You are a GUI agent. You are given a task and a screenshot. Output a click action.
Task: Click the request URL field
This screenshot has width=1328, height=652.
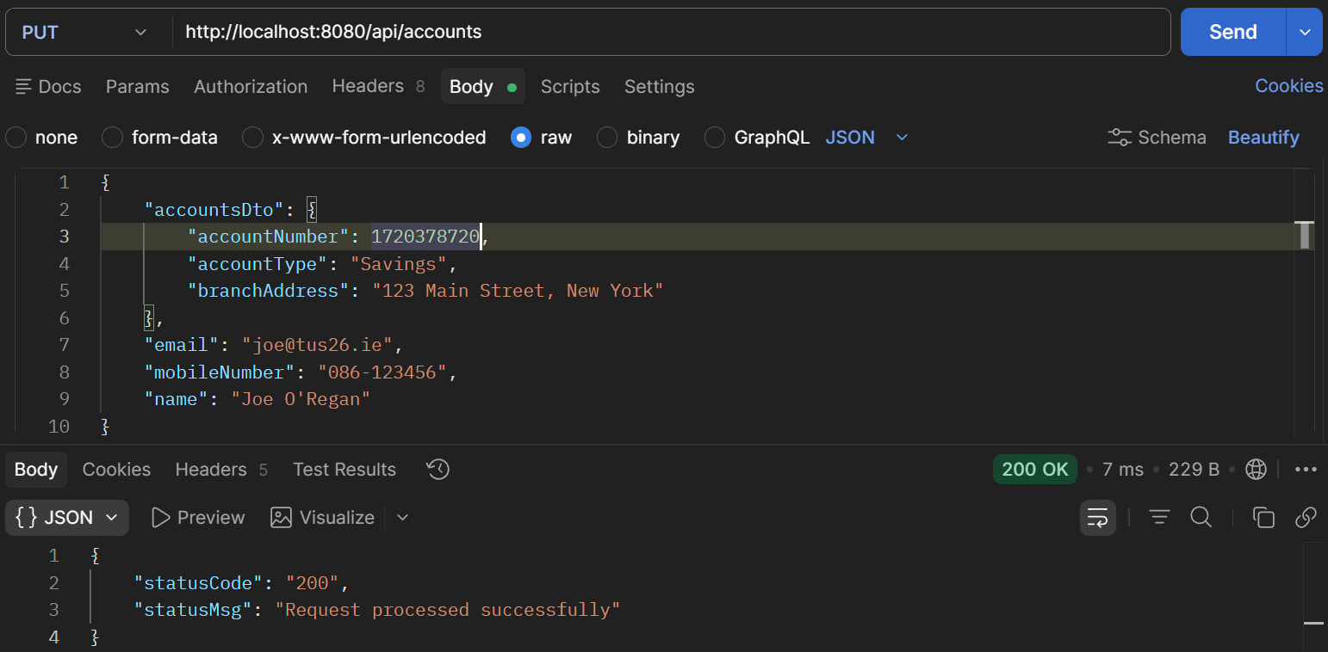click(672, 32)
